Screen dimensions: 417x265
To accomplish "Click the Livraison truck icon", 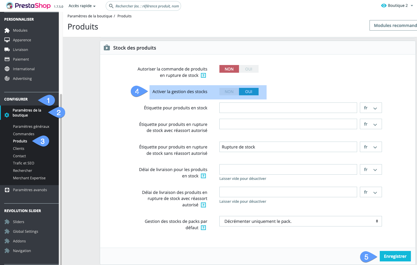I will [7, 50].
